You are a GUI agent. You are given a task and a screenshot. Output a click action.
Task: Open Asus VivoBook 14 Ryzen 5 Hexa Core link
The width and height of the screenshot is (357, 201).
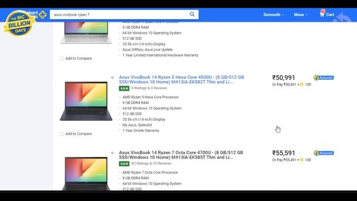pos(181,79)
